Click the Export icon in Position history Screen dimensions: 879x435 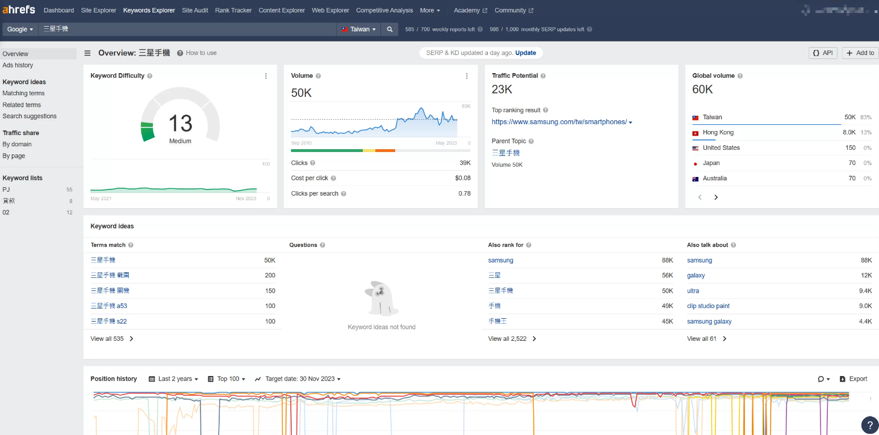pos(853,378)
